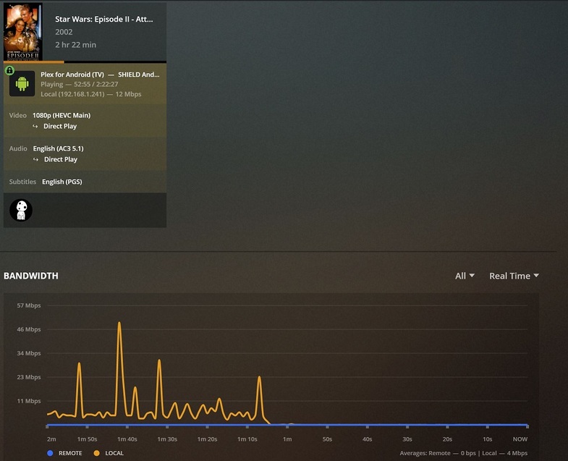Click the tallest local bandwidth peak on chart
Viewport: 568px width, 461px height.
click(x=119, y=323)
